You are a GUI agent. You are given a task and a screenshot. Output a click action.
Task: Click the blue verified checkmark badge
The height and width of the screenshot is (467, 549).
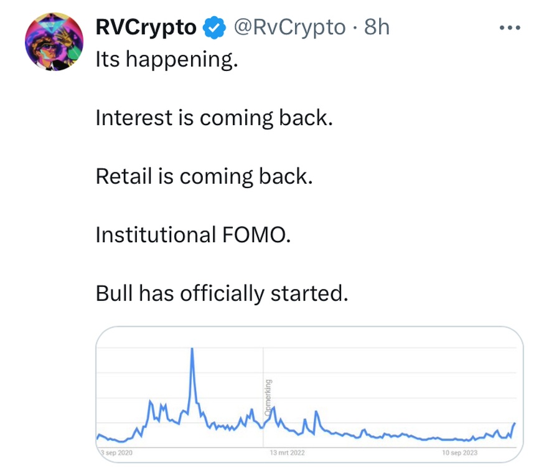point(214,27)
